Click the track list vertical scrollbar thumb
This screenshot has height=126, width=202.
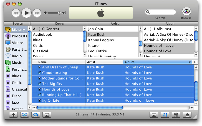pyautogui.click(x=196, y=91)
